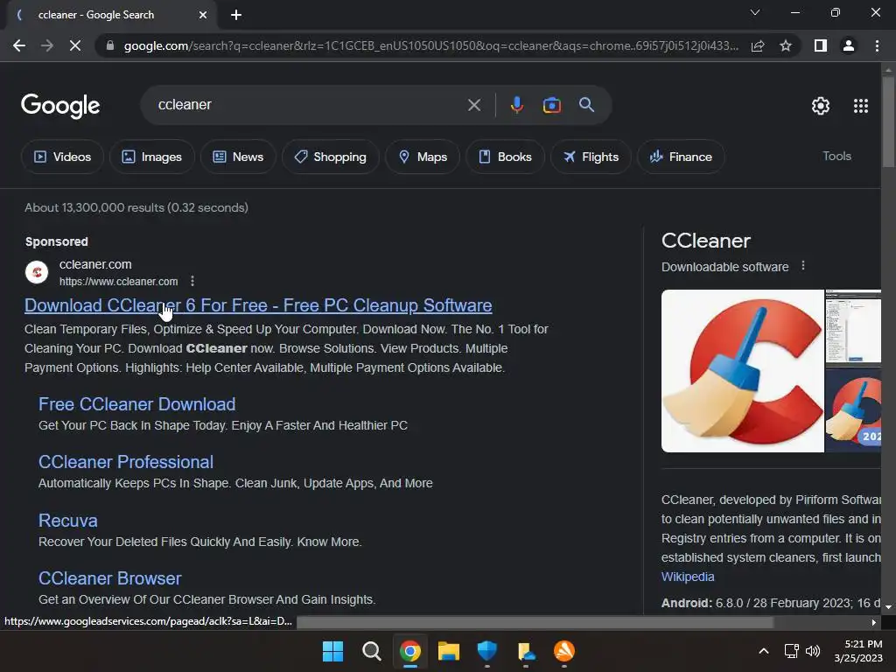Share this page from address bar

tap(758, 45)
